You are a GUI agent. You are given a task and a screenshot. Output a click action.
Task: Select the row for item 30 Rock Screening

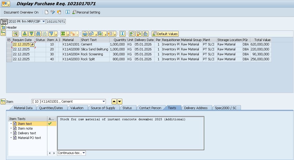(x=9, y=54)
